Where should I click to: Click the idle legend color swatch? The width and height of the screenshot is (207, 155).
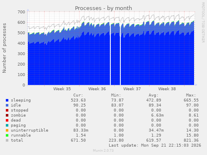[x=7, y=105]
